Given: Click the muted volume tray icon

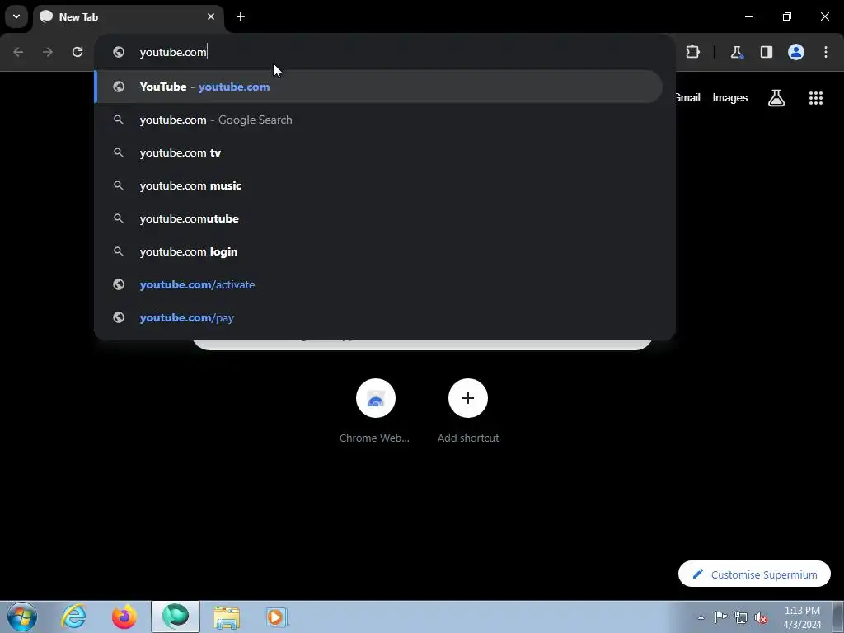Looking at the screenshot, I should 761,617.
